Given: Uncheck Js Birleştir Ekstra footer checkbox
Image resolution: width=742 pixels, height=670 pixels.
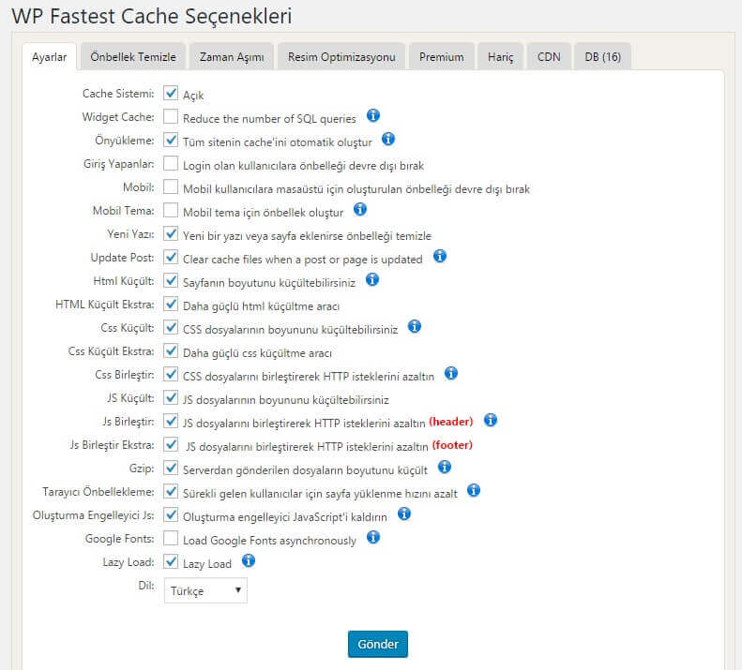Looking at the screenshot, I should click(x=171, y=444).
